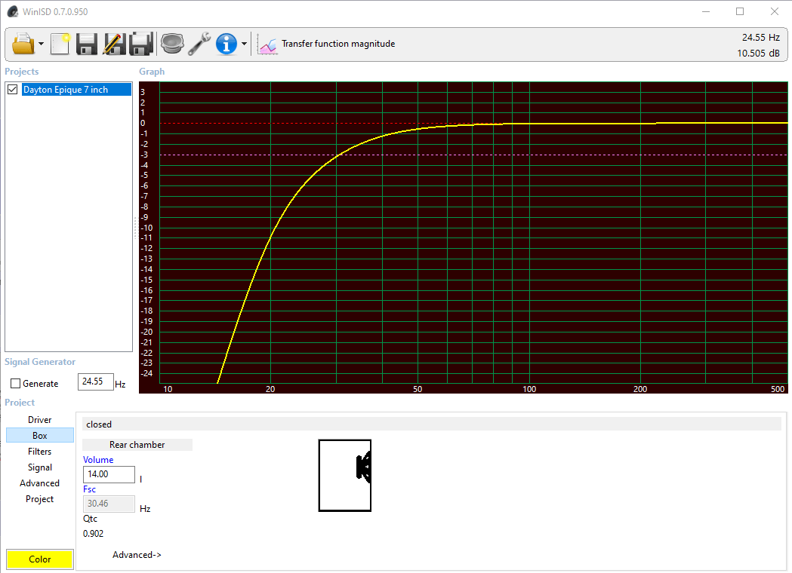The height and width of the screenshot is (573, 792).
Task: Expand the info icon dropdown arrow
Action: point(245,44)
